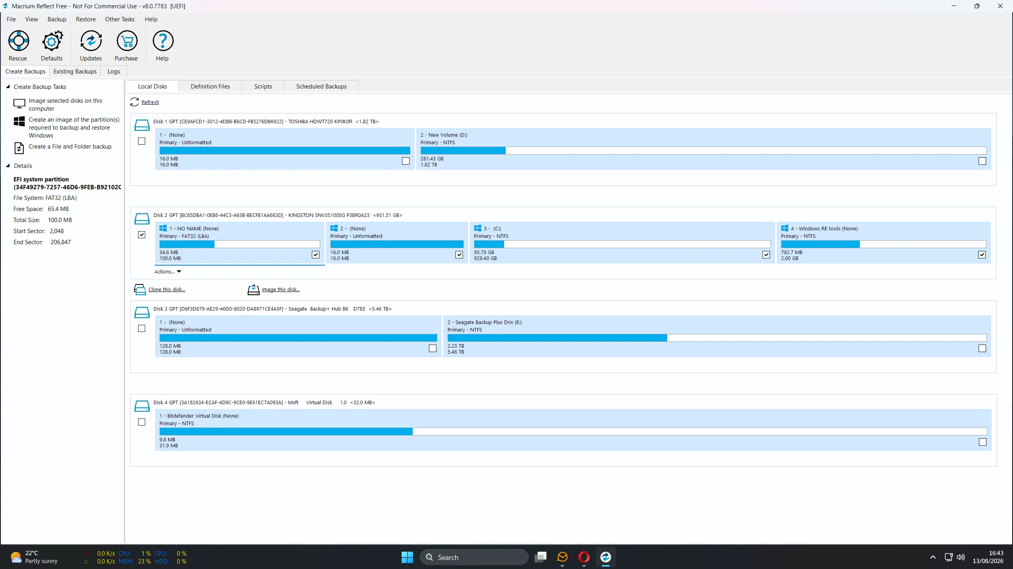The width and height of the screenshot is (1013, 569).
Task: Click the Disk 2 KINGSTON drive icon
Action: click(x=142, y=219)
